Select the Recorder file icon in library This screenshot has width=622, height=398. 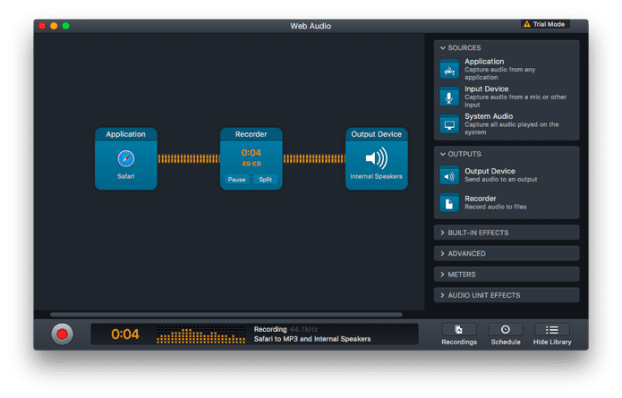pos(449,203)
